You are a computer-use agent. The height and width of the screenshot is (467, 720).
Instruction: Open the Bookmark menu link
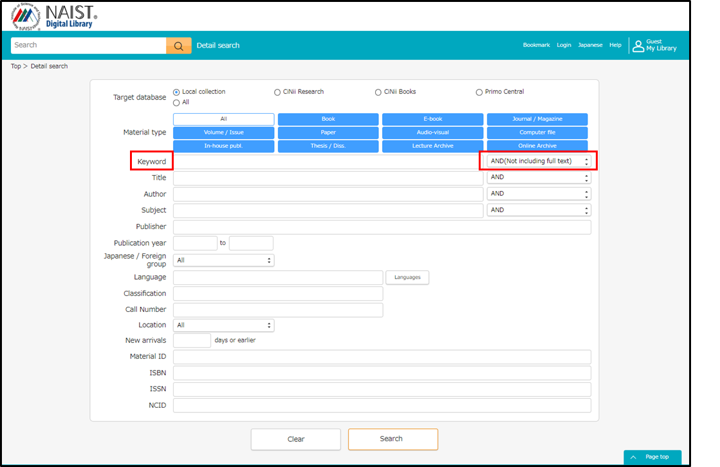click(x=537, y=45)
